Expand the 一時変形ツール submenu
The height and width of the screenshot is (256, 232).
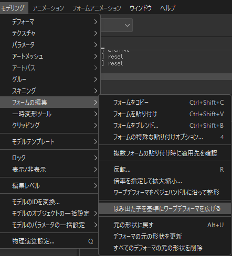50,114
